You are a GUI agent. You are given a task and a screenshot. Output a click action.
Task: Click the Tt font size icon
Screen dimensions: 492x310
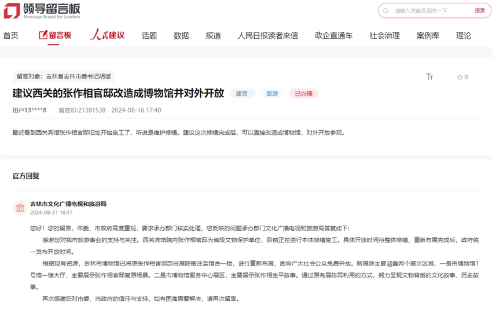click(x=429, y=77)
